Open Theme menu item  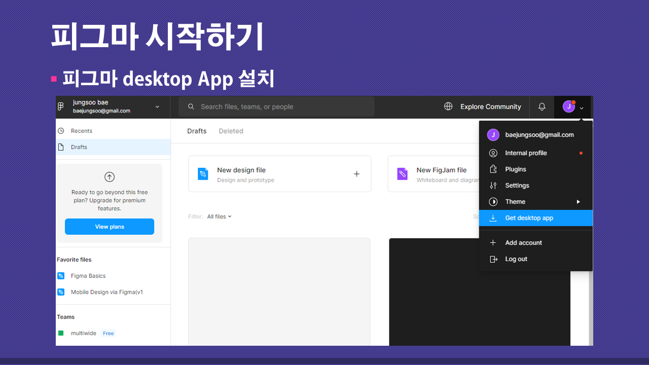pyautogui.click(x=536, y=202)
